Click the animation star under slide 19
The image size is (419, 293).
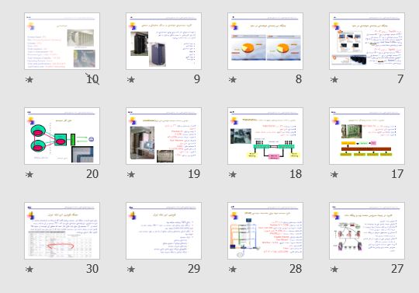(x=131, y=174)
